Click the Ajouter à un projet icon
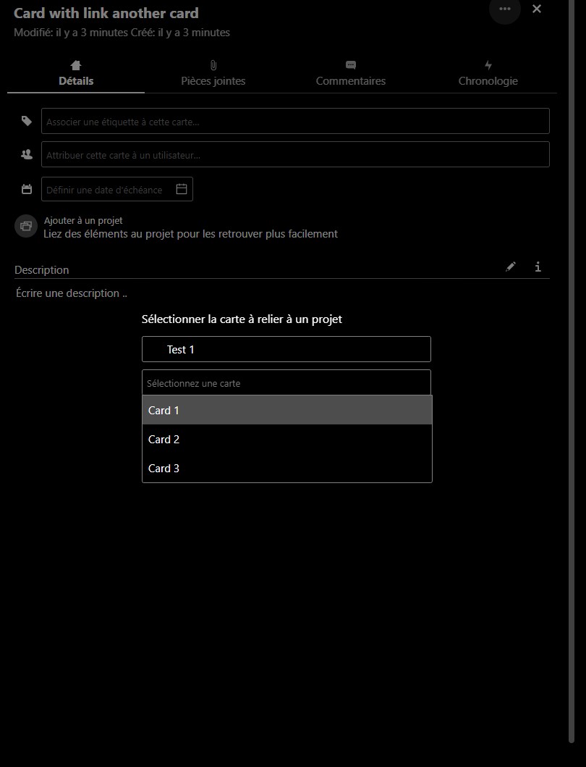Image resolution: width=586 pixels, height=767 pixels. 26,226
